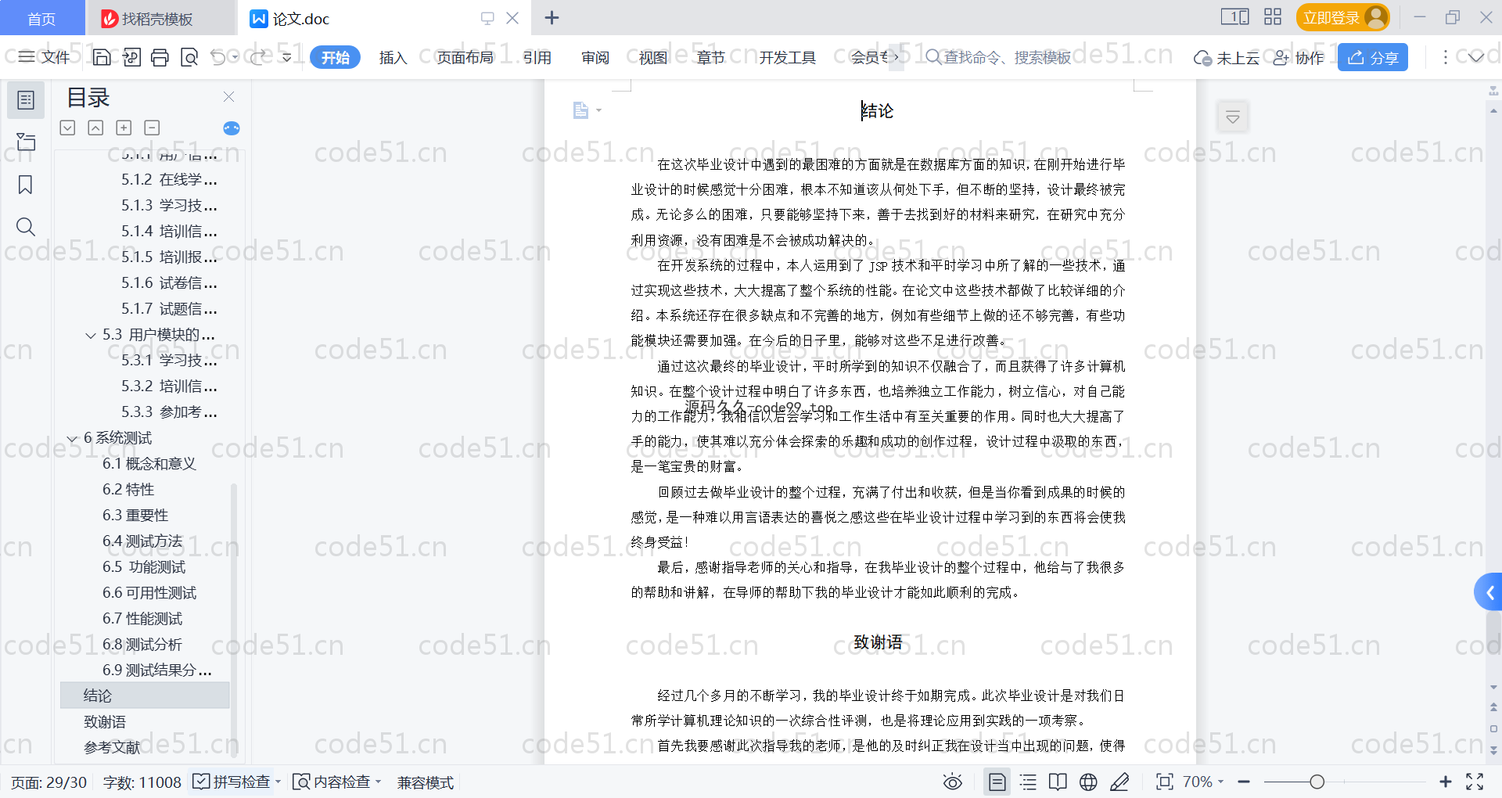The image size is (1502, 798).
Task: Open the Bookmark sidebar icon
Action: [x=26, y=185]
